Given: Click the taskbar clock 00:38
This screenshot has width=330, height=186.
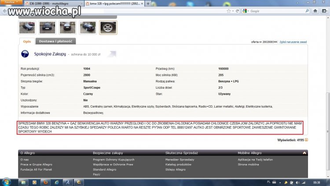Looking at the screenshot, I should click(316, 182).
